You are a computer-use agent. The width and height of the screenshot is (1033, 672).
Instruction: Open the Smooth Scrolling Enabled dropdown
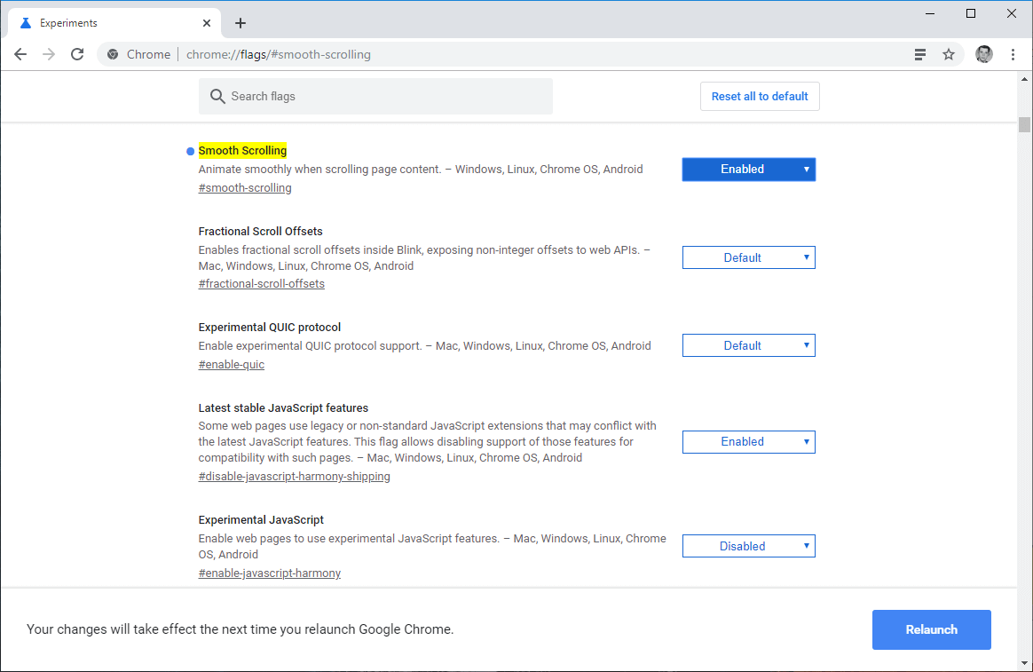pos(748,170)
